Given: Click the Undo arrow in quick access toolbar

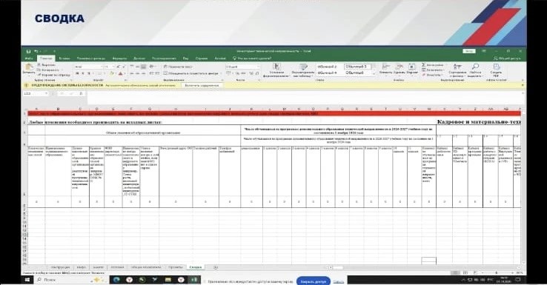Looking at the screenshot, I should (36, 51).
